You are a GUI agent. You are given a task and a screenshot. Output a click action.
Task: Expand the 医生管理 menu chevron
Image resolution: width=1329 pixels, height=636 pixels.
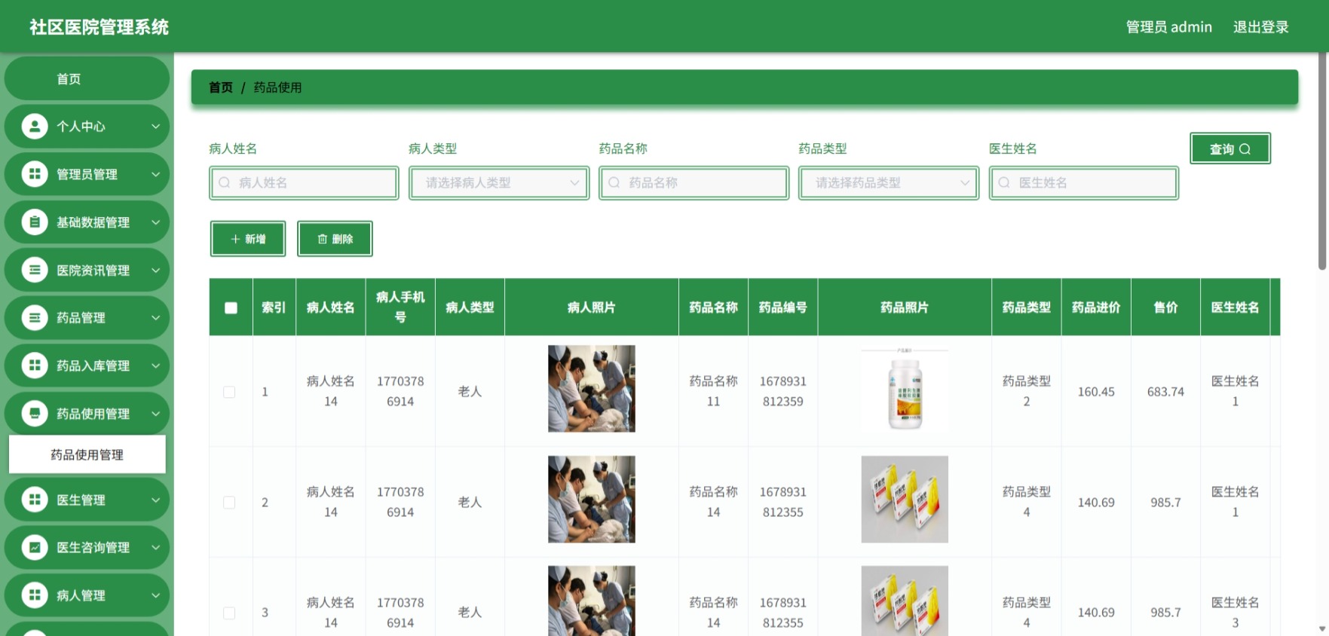(156, 500)
